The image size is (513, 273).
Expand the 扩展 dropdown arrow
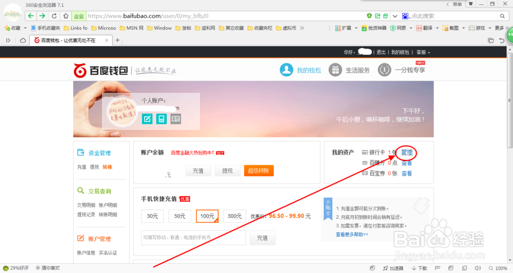356,28
